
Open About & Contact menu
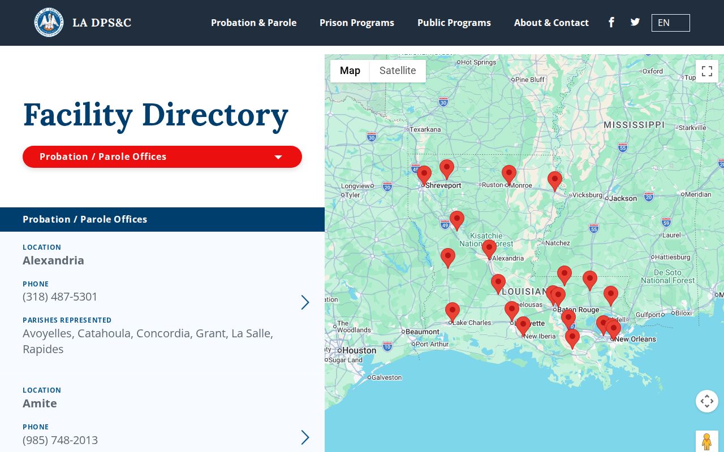[551, 23]
